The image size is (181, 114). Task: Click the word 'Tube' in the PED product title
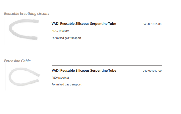[112, 71]
